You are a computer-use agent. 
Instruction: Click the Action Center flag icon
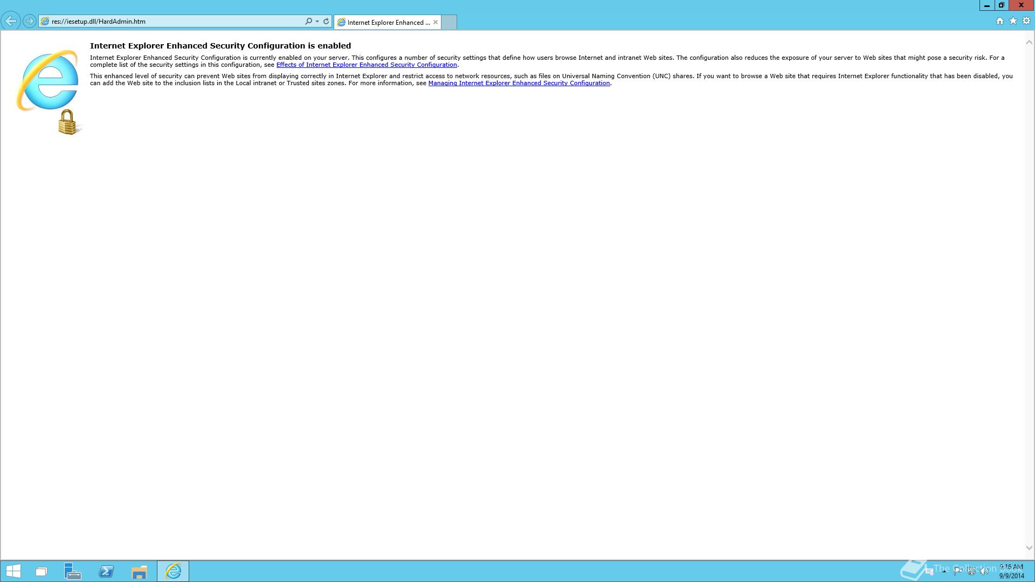pos(958,571)
